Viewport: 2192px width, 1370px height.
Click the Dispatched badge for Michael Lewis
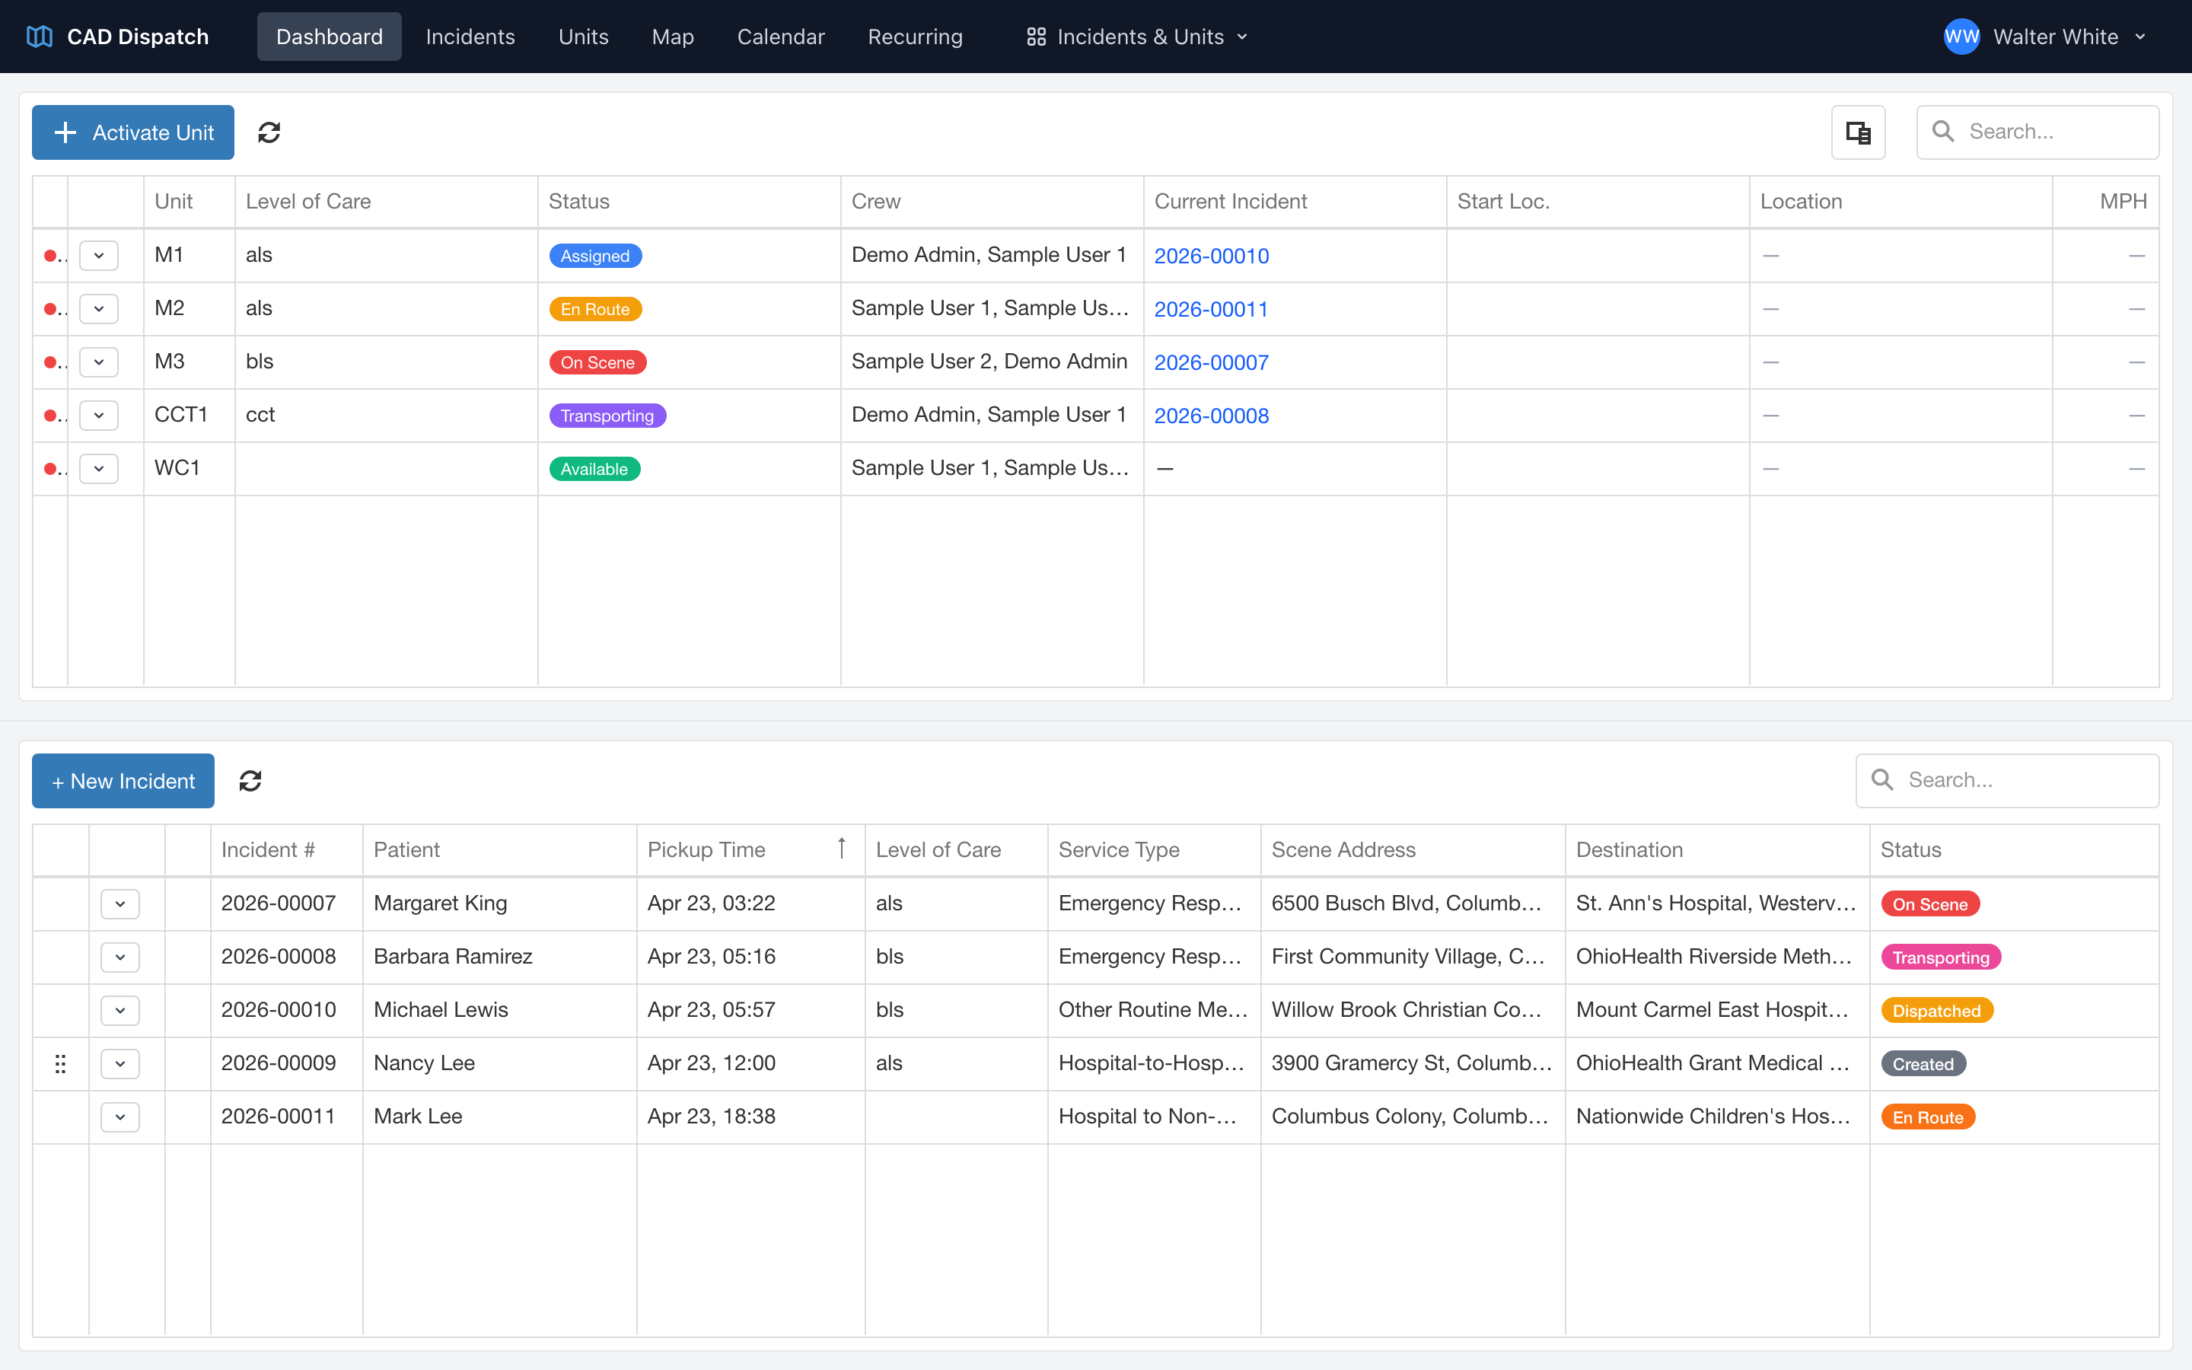tap(1936, 1010)
